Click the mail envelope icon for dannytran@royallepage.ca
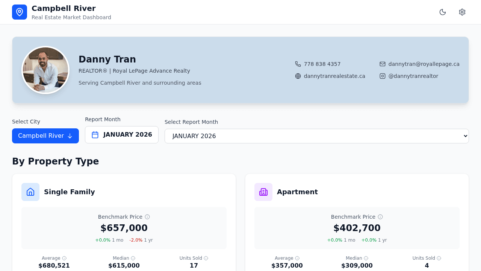Screen dimensions: 481x271 click(382, 64)
